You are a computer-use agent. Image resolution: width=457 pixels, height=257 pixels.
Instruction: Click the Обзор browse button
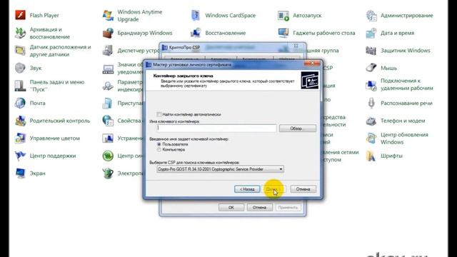click(x=298, y=128)
